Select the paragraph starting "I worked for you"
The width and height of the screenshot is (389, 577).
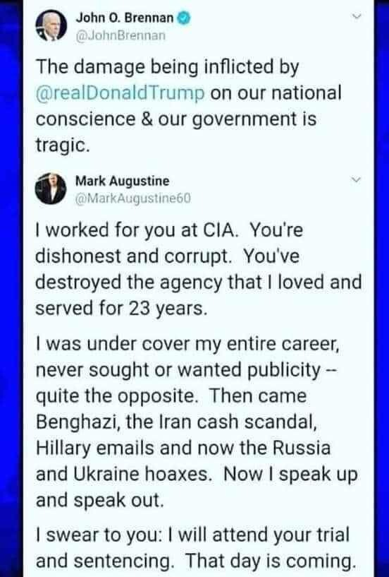(x=199, y=269)
